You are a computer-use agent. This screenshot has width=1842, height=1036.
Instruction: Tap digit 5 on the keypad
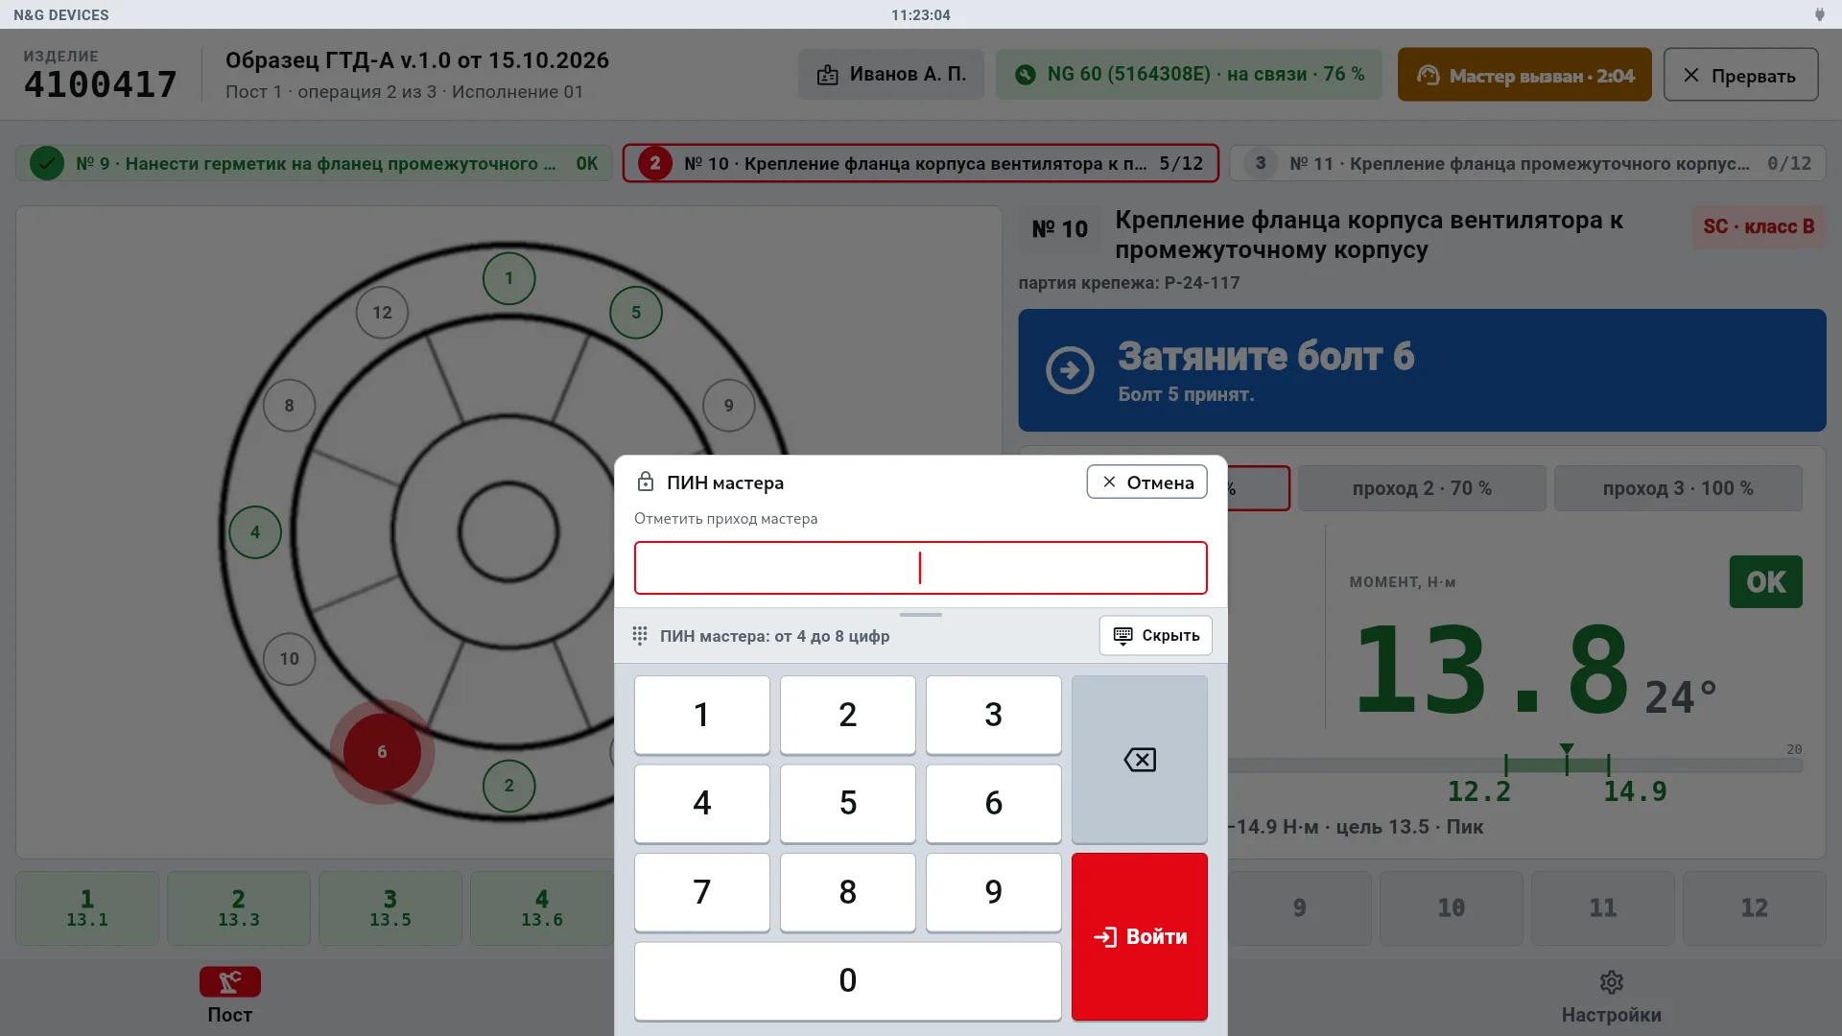(847, 803)
